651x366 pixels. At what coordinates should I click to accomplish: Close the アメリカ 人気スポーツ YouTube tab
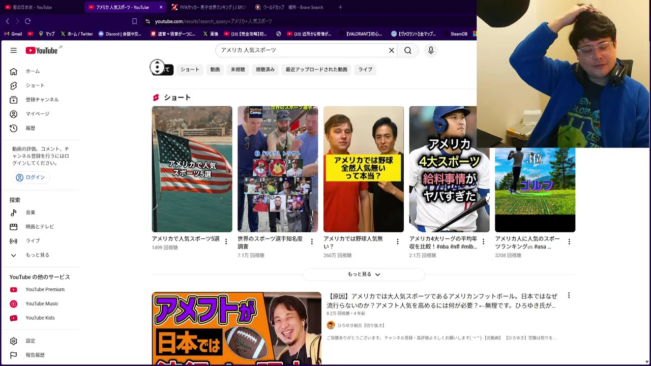[x=161, y=7]
